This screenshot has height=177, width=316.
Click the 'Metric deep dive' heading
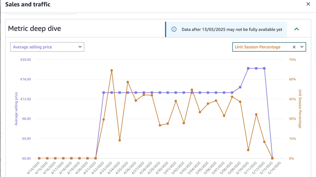(x=34, y=29)
